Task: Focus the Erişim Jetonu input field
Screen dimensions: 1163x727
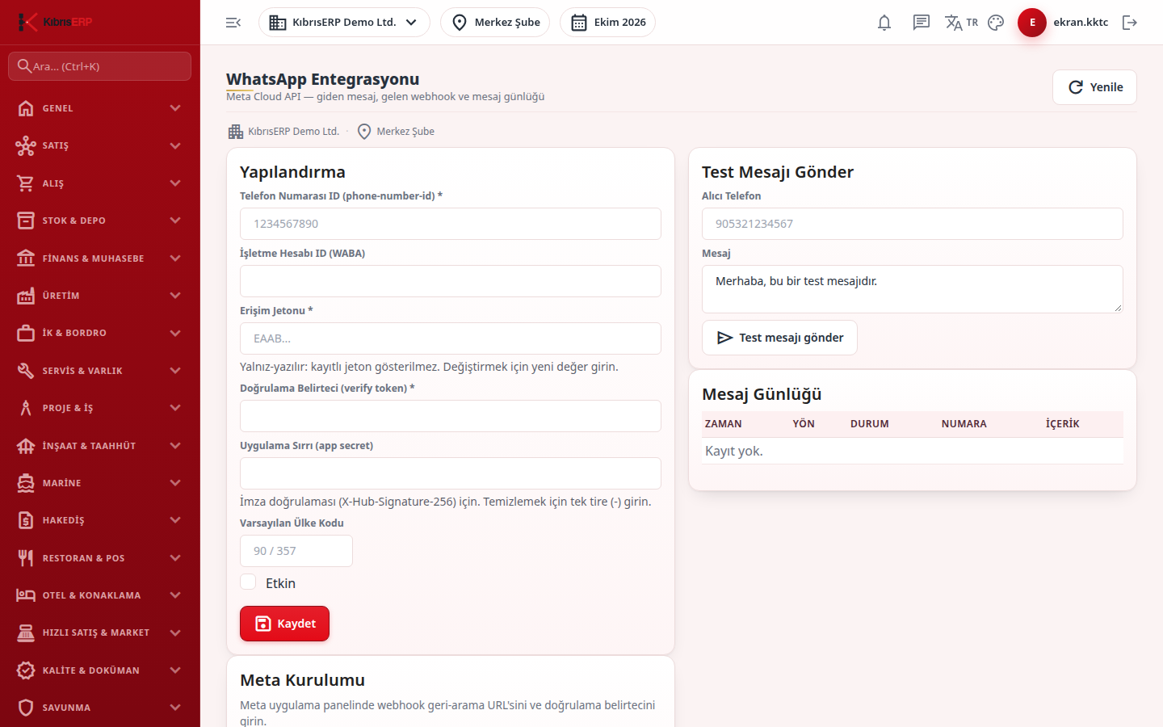Action: (451, 338)
